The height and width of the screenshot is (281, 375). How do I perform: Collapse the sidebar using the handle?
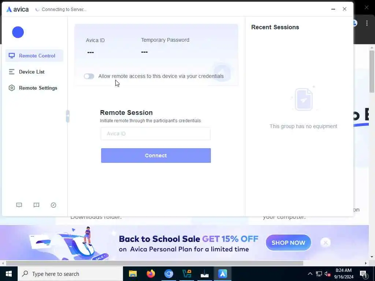(68, 116)
